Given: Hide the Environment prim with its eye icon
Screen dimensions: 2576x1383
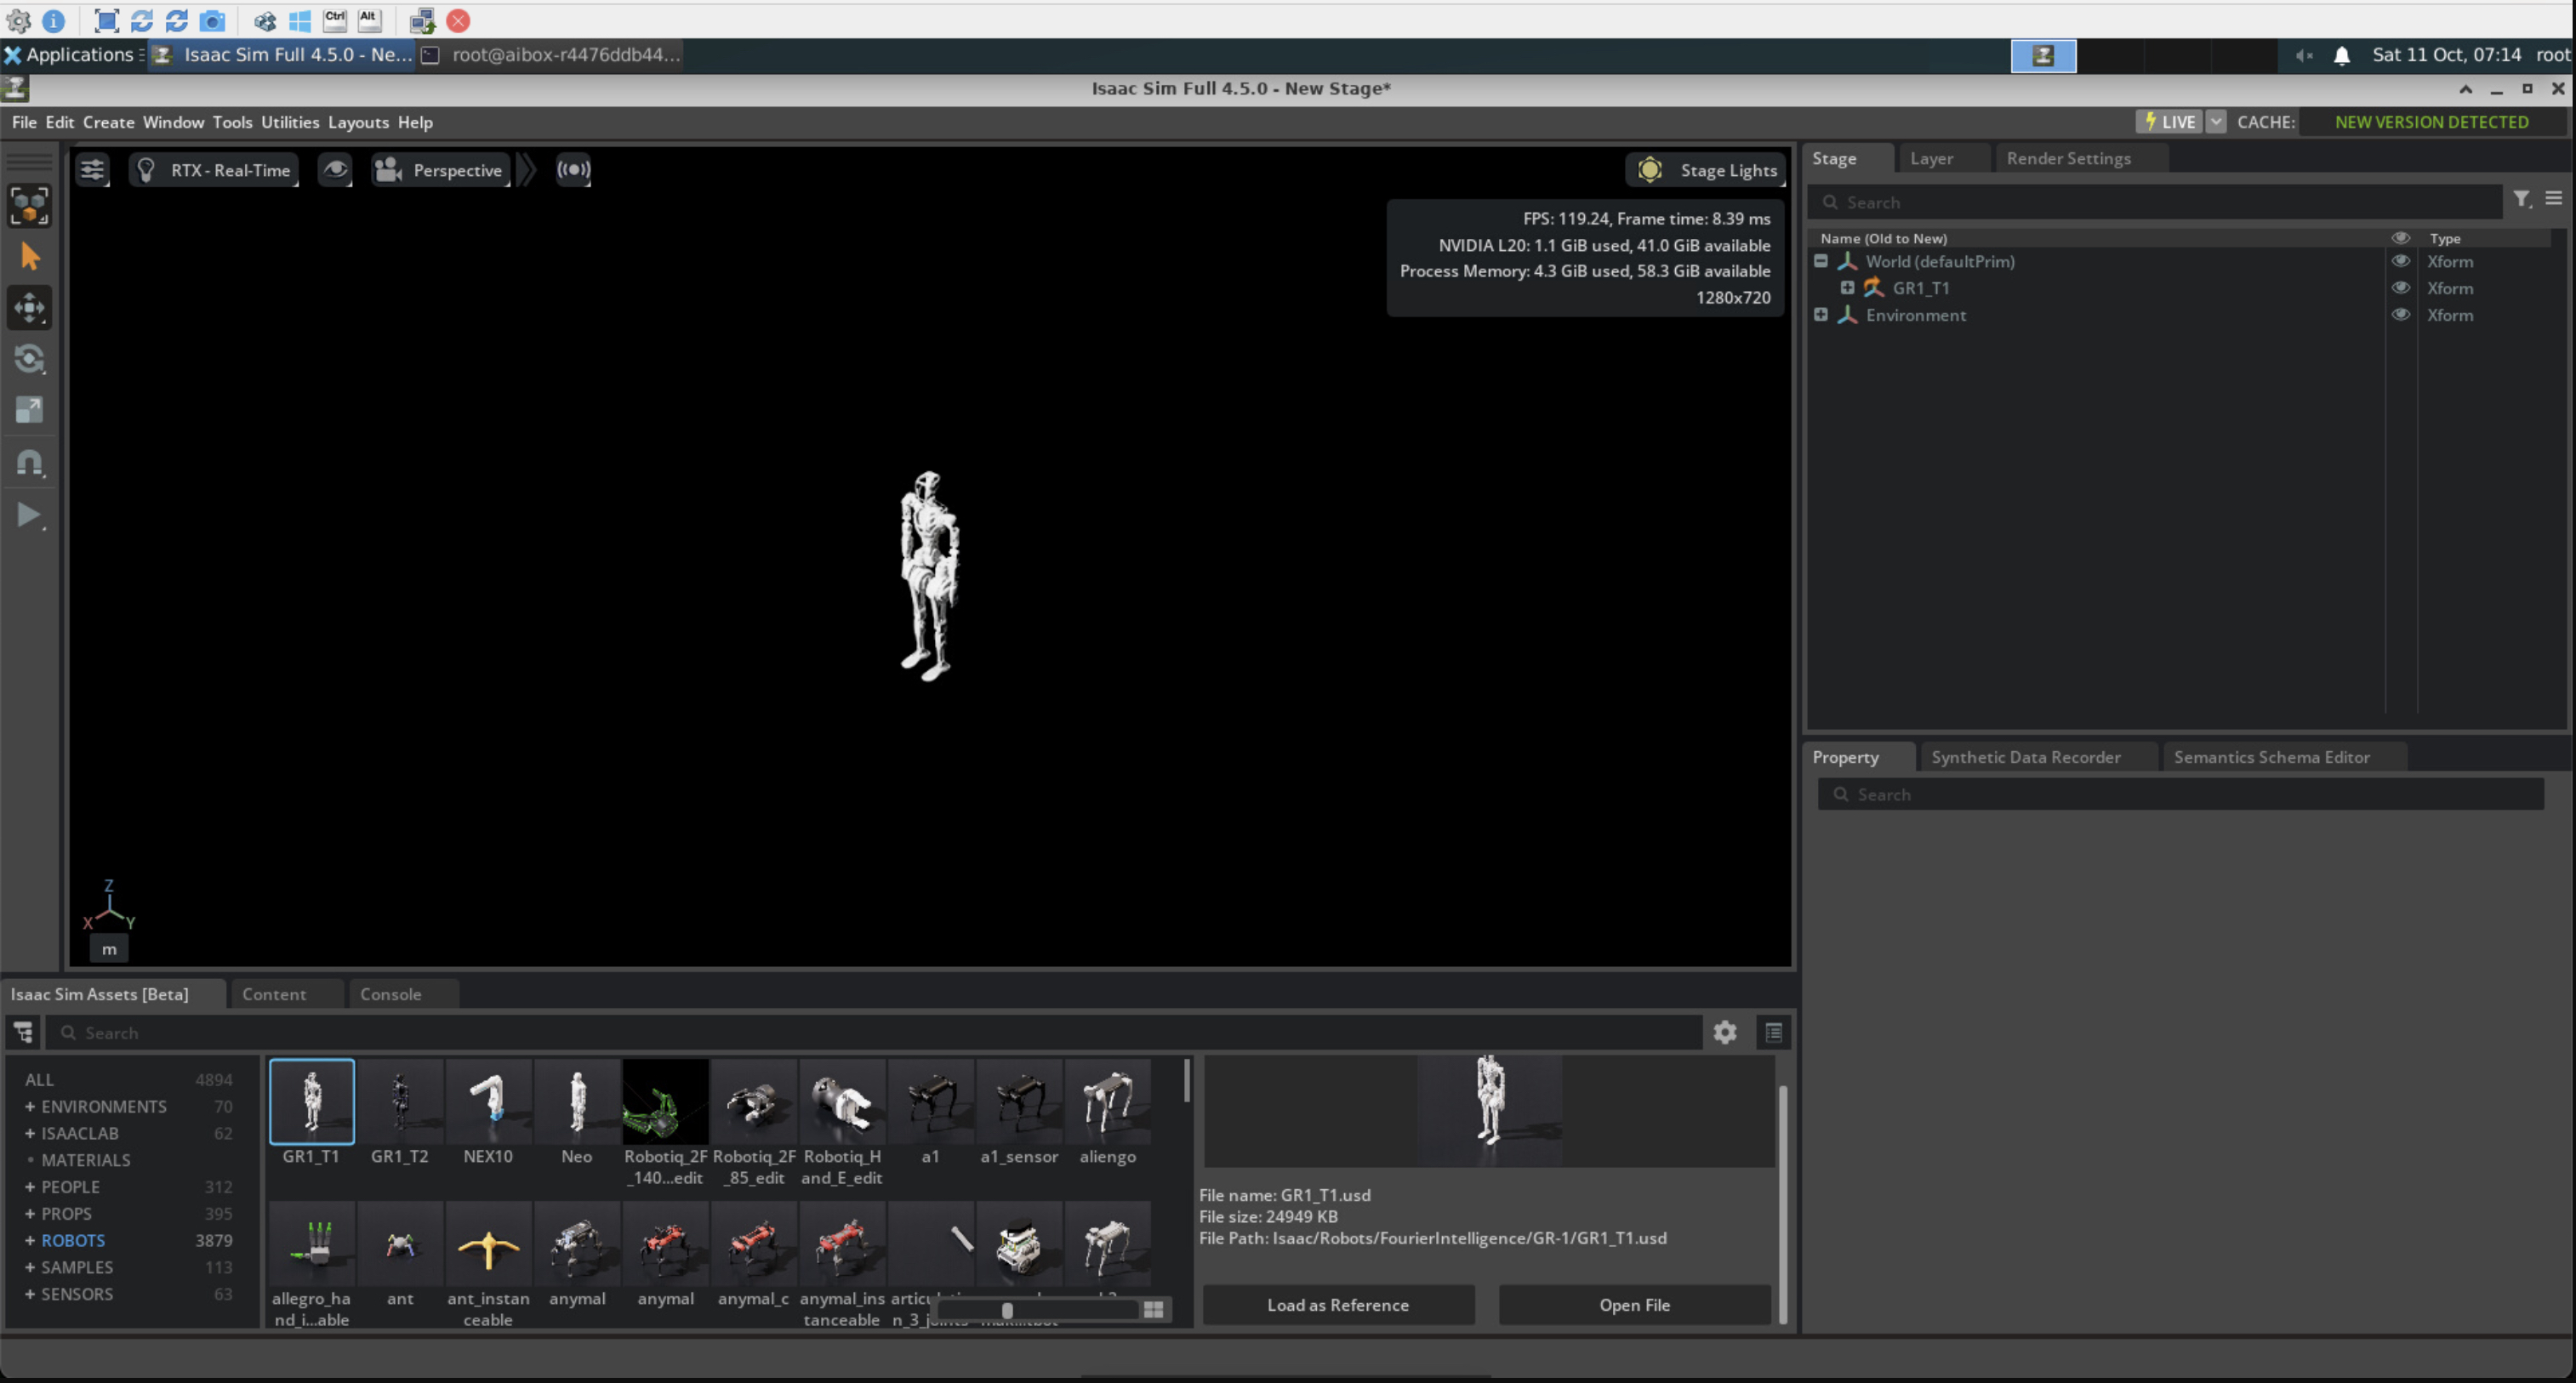Looking at the screenshot, I should 2400,315.
